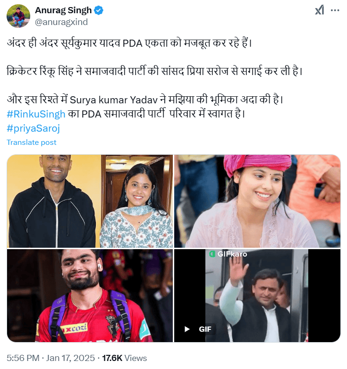Click the blue verified badge
Viewport: 347px width, 369px height.
coord(99,10)
